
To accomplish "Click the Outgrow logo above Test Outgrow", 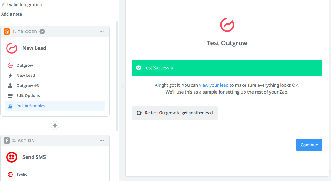I will [x=227, y=25].
